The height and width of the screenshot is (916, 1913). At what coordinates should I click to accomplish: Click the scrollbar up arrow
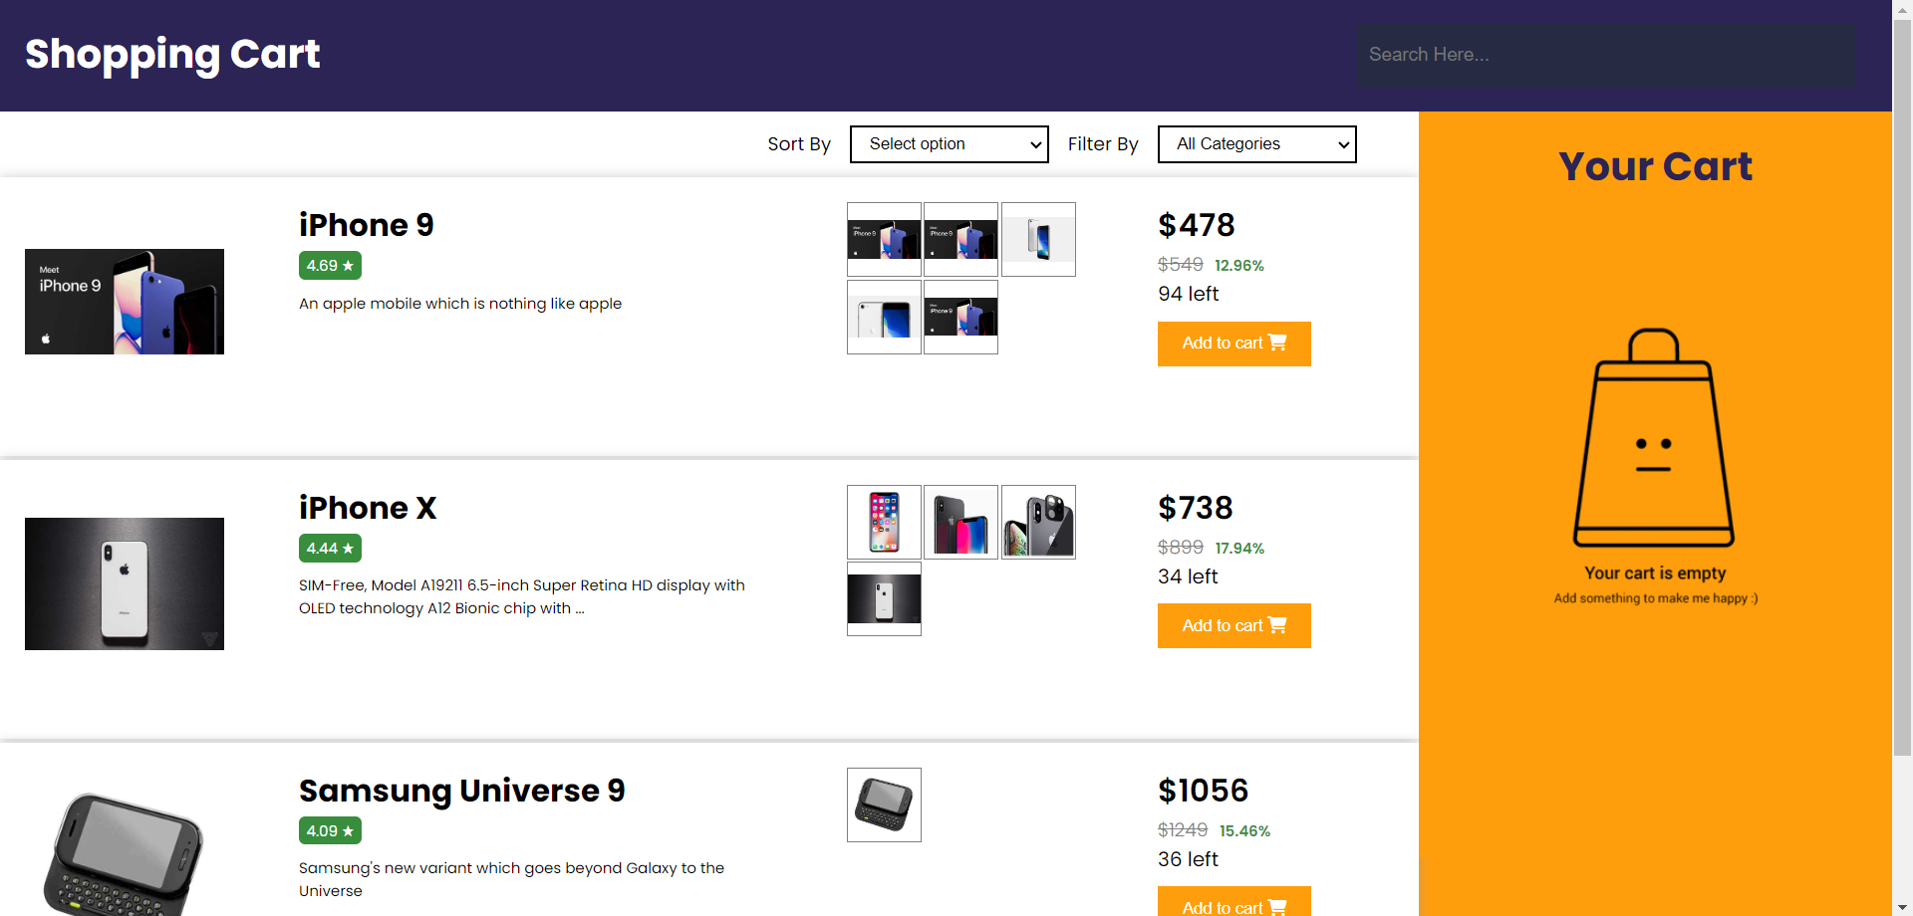tap(1902, 9)
